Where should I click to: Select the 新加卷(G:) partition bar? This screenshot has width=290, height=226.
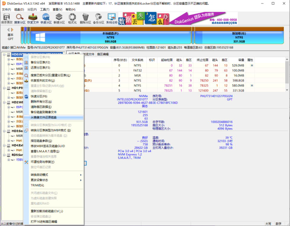[239, 35]
